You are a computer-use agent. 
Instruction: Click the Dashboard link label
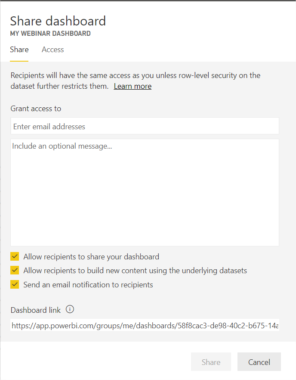pyautogui.click(x=36, y=310)
